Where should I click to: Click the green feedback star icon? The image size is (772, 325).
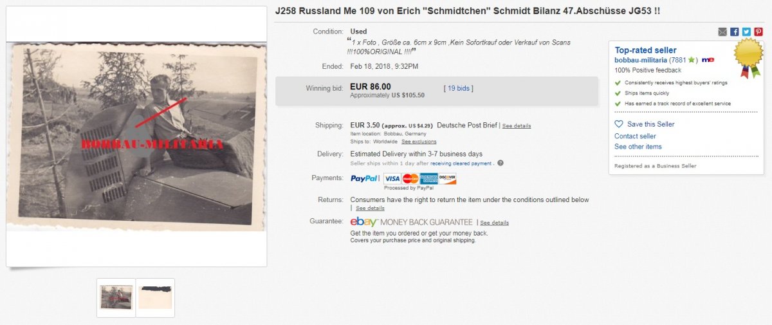coord(692,60)
